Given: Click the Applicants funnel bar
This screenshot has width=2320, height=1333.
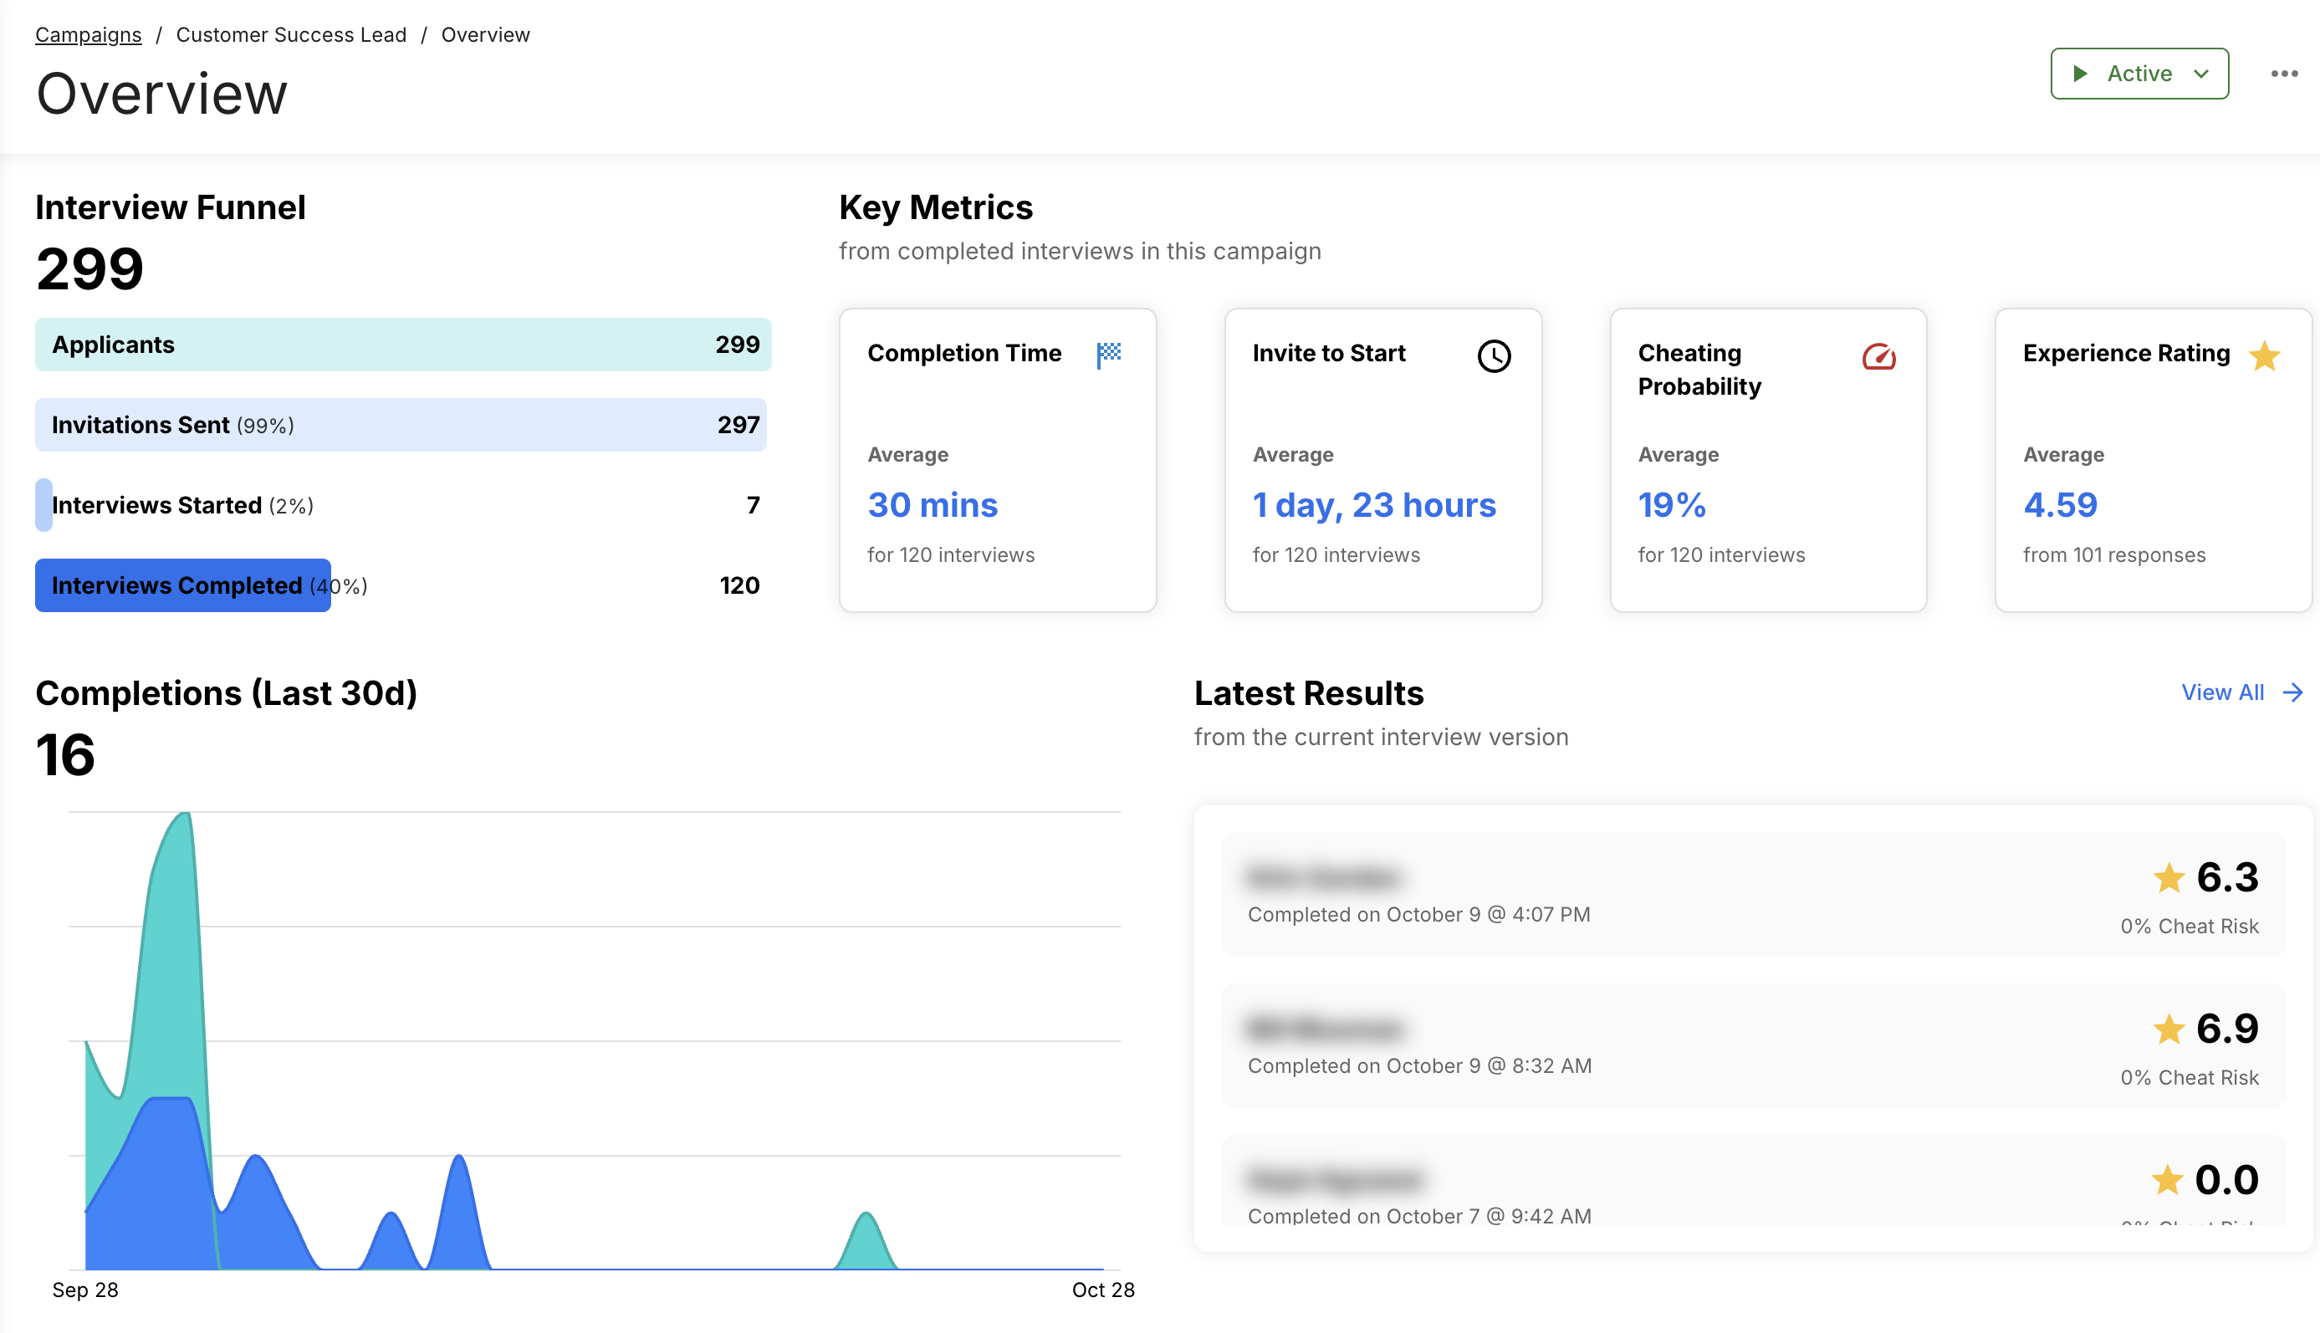Looking at the screenshot, I should pyautogui.click(x=403, y=345).
